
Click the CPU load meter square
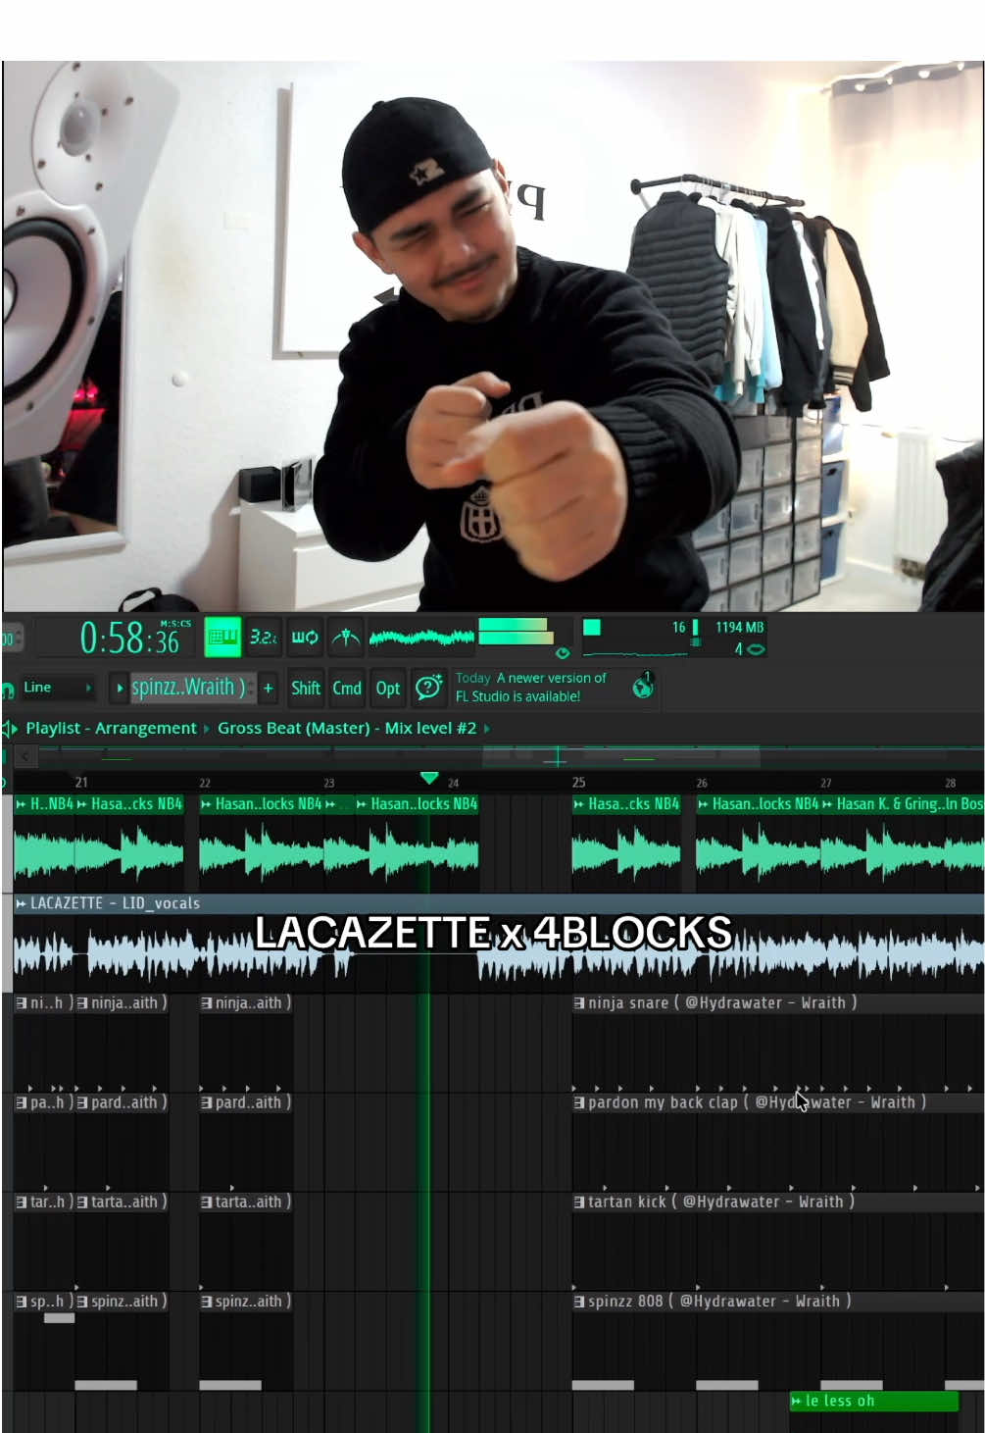pos(592,628)
